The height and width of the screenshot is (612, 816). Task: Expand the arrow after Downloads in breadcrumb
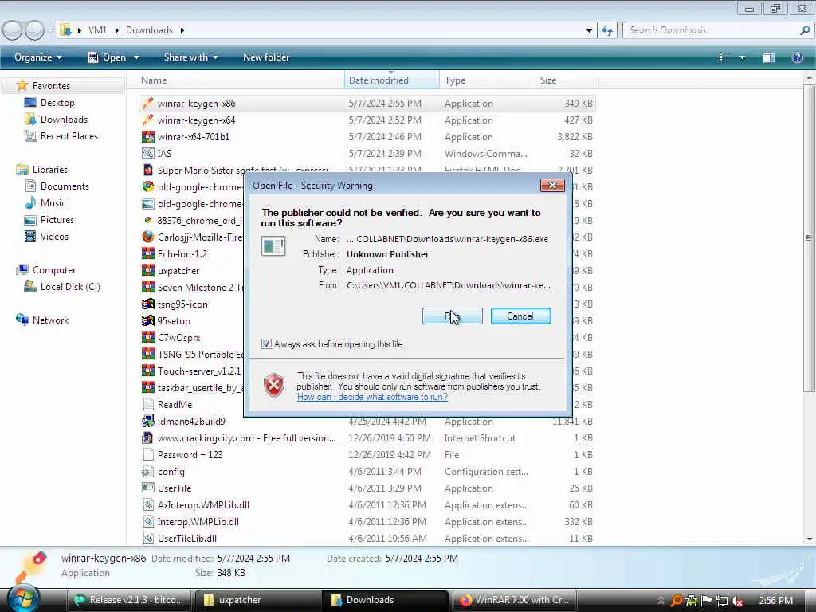point(182,31)
